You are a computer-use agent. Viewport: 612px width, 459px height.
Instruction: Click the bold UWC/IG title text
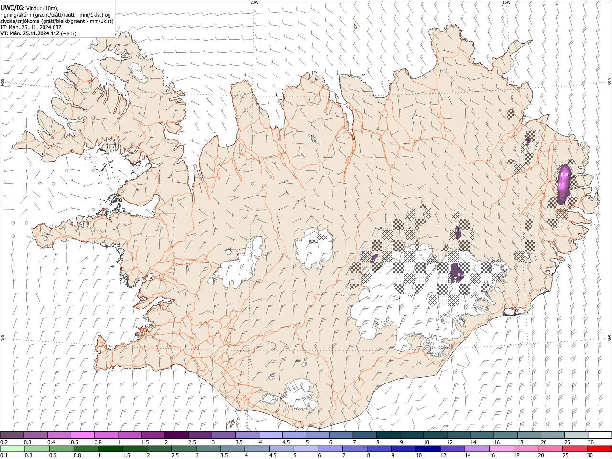[11, 8]
